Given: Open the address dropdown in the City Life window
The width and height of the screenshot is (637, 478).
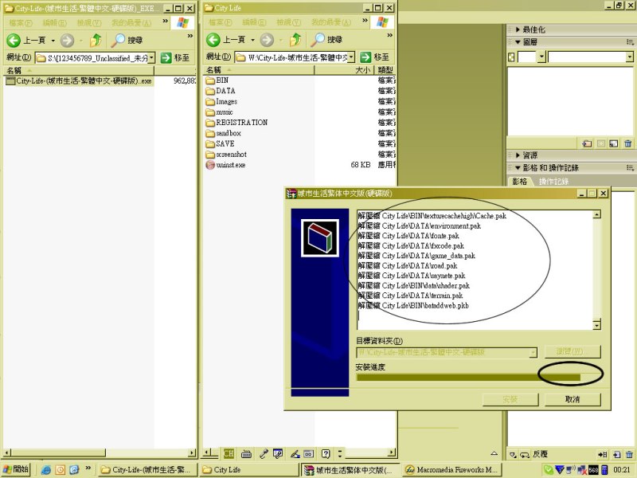Looking at the screenshot, I should [351, 57].
